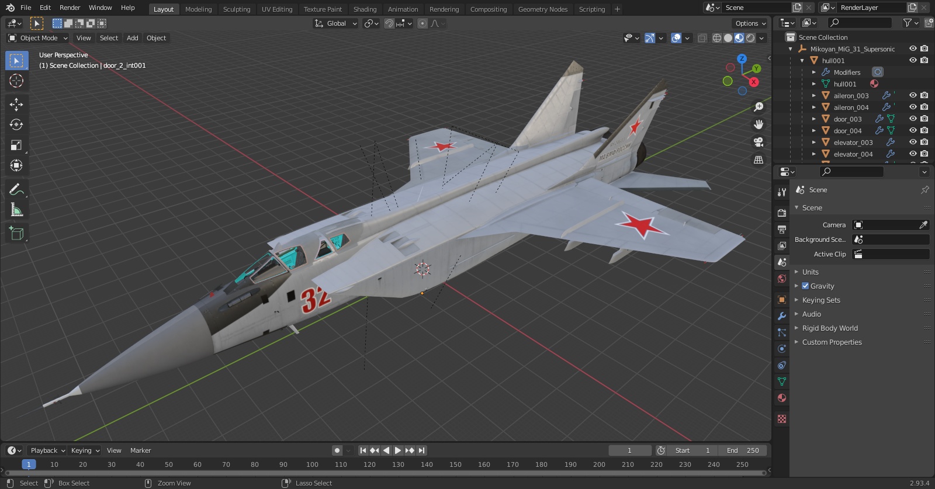
Task: Open the Render properties tab
Action: tap(782, 213)
